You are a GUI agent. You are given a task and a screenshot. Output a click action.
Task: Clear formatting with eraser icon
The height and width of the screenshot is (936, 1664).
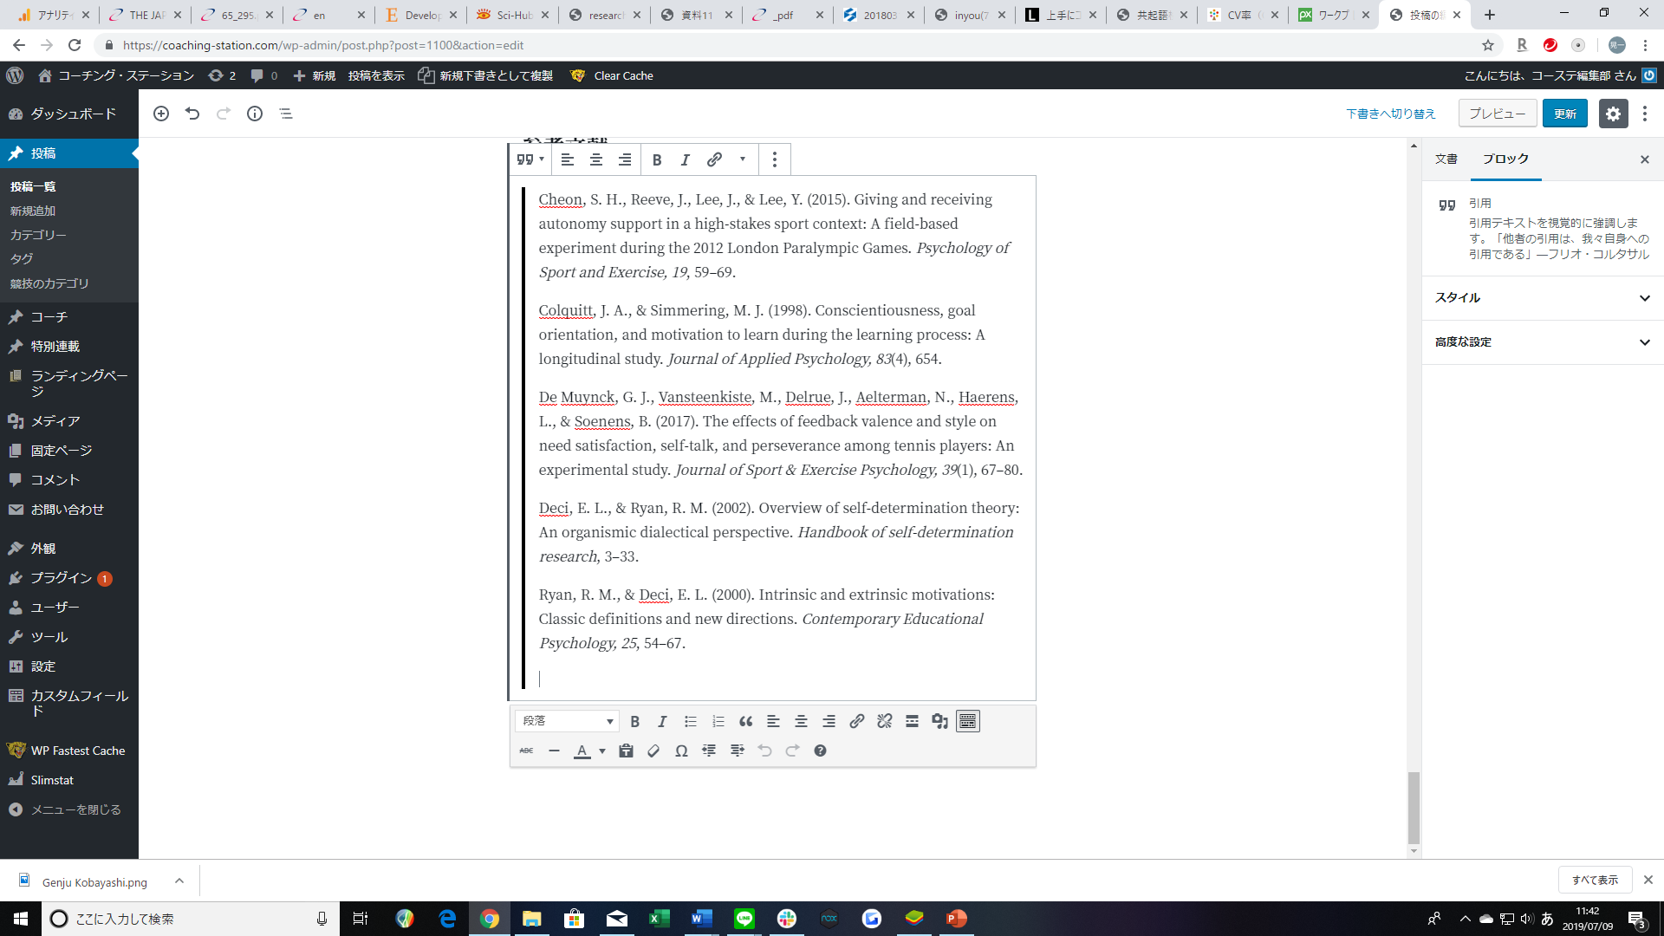654,751
